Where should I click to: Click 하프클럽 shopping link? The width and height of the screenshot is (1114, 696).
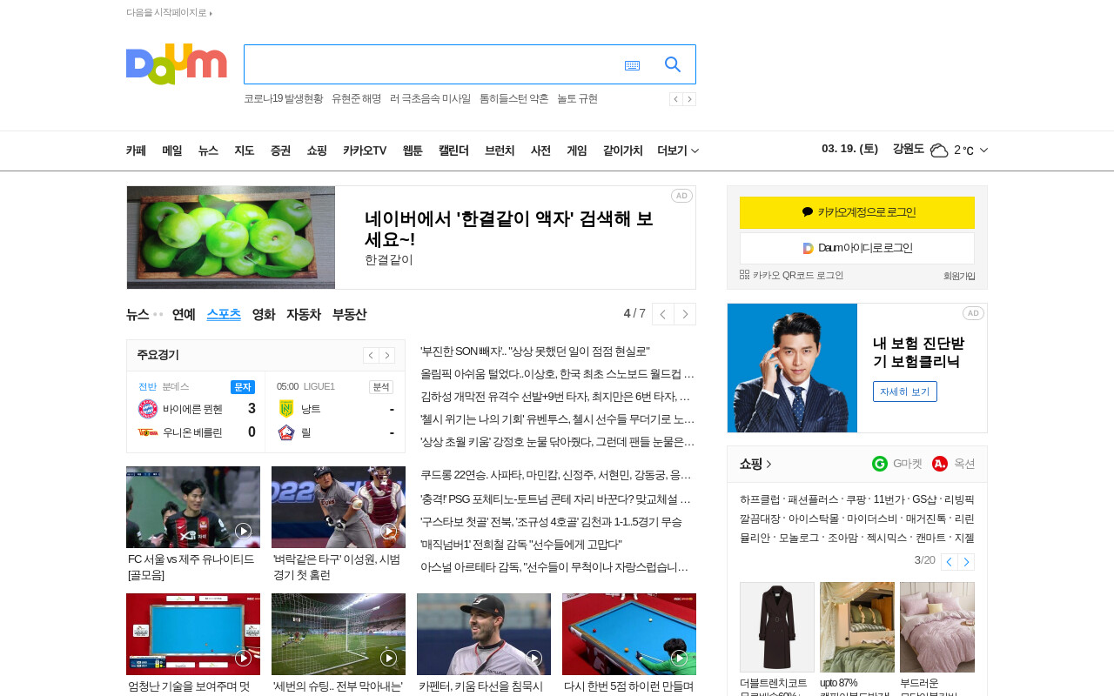(x=760, y=499)
